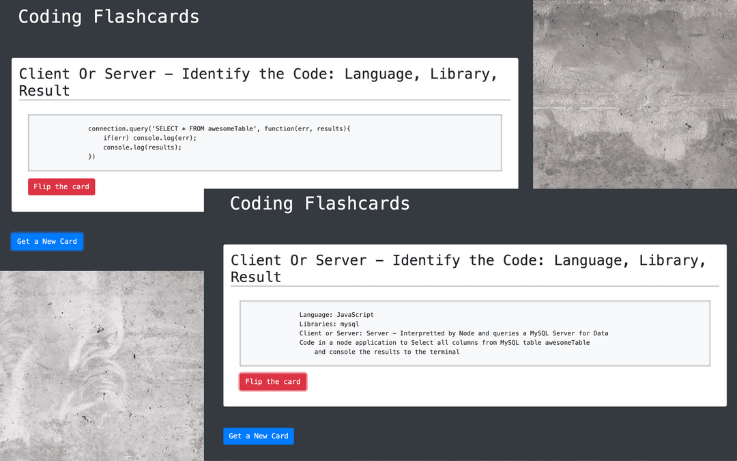Click the connection.query code line
Viewport: 737px width, 461px height.
pos(218,128)
